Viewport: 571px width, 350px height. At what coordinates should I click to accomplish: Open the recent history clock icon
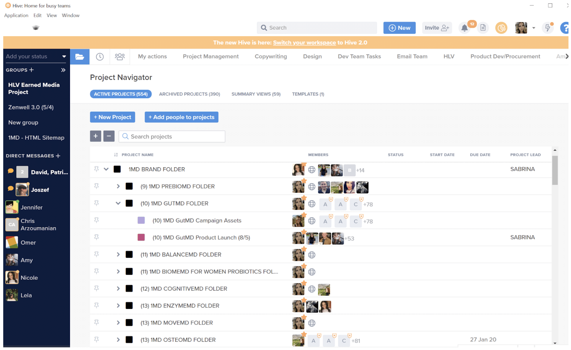[x=100, y=56]
